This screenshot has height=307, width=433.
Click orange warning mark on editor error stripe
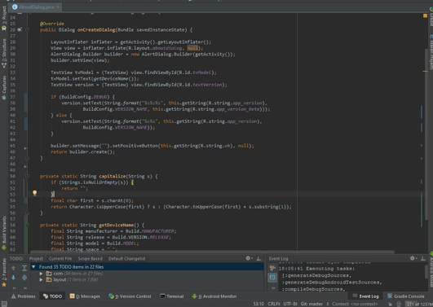click(x=425, y=72)
